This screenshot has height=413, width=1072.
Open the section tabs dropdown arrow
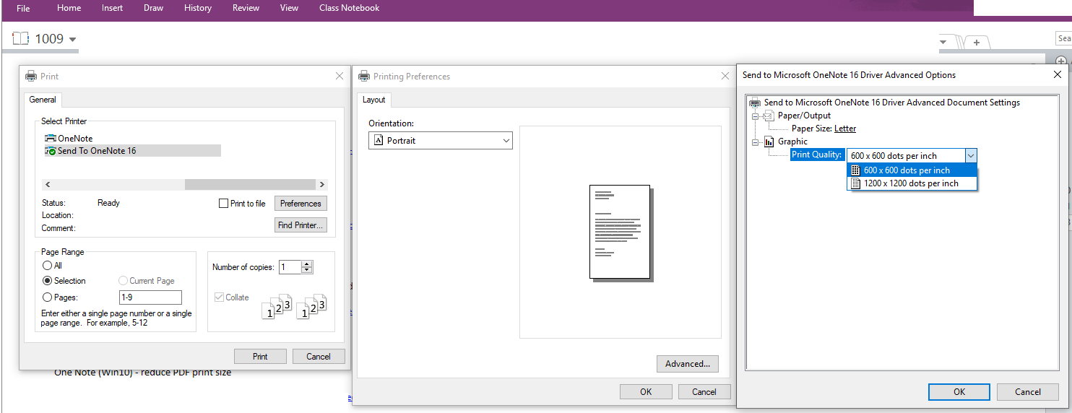pyautogui.click(x=943, y=42)
